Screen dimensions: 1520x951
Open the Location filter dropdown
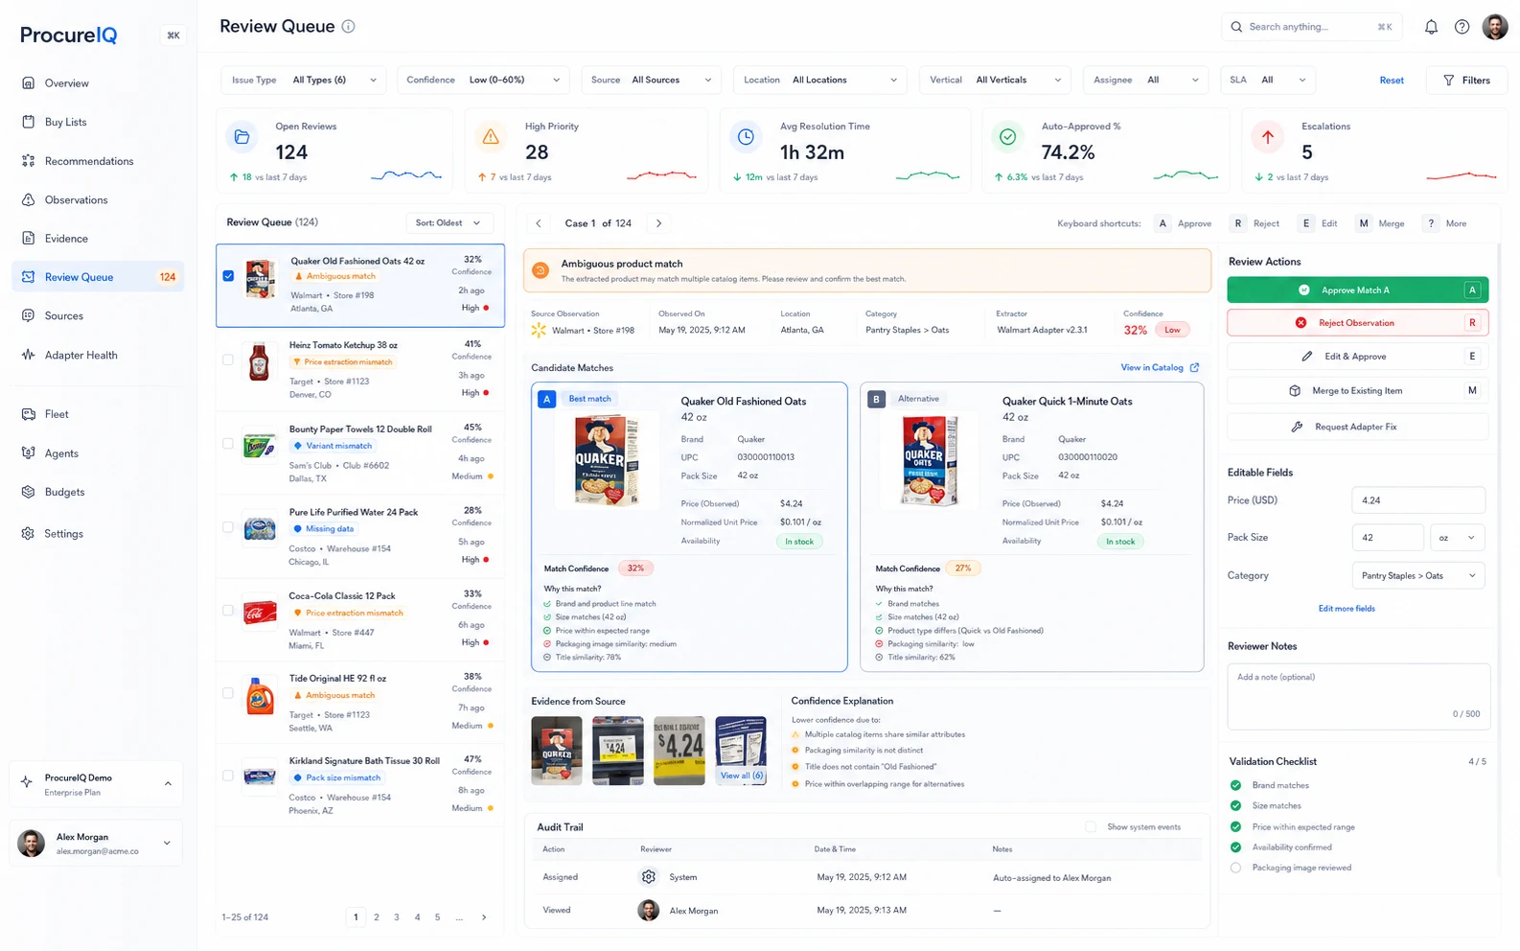tap(819, 80)
